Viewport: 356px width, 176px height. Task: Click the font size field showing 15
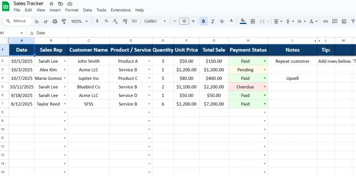click(x=184, y=21)
